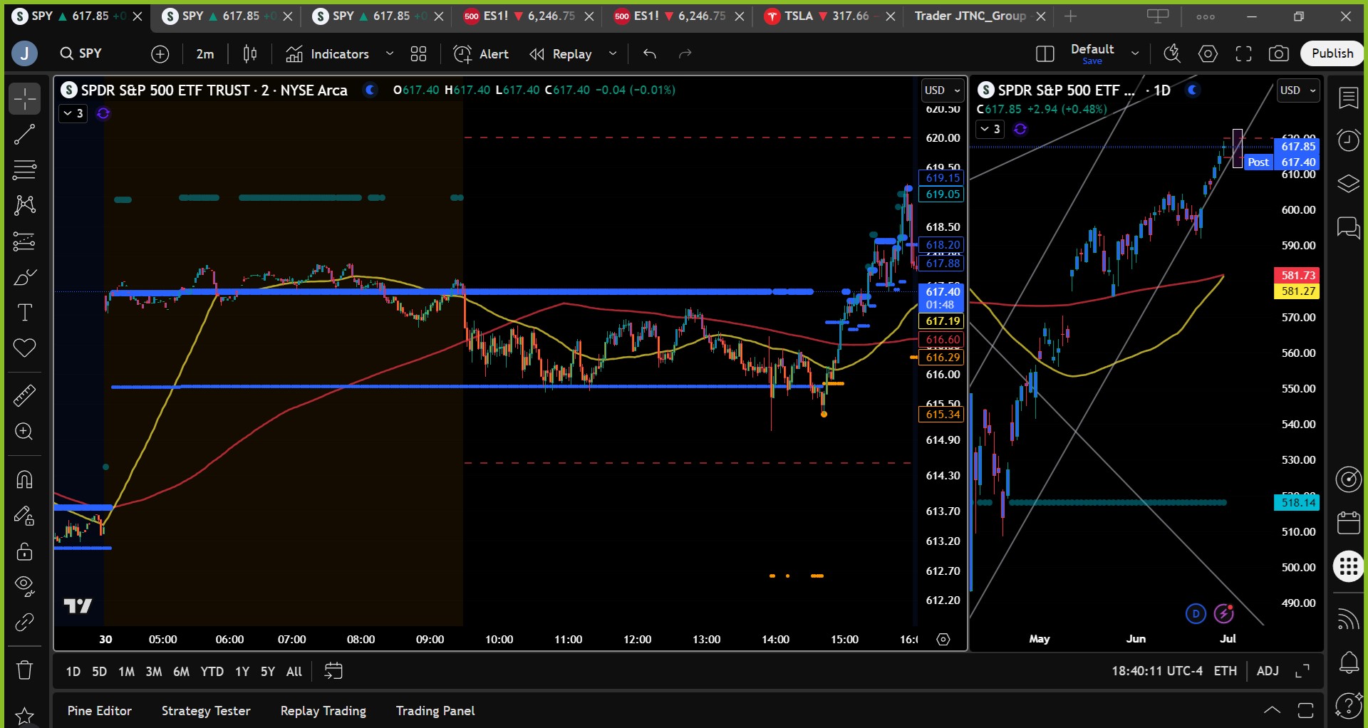This screenshot has height=728, width=1368.
Task: Open the economic calendar panel
Action: (x=1349, y=523)
